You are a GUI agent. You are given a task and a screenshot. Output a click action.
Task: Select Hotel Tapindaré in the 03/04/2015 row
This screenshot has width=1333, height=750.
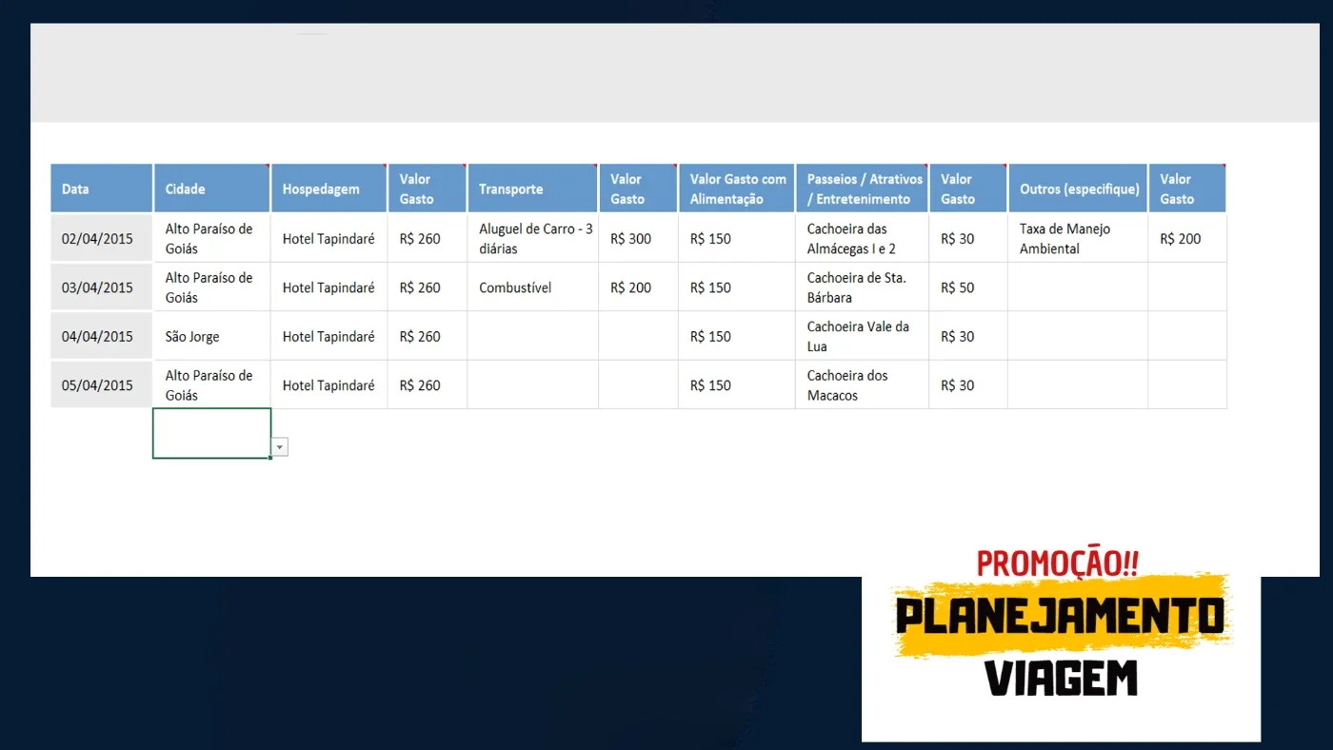[329, 287]
